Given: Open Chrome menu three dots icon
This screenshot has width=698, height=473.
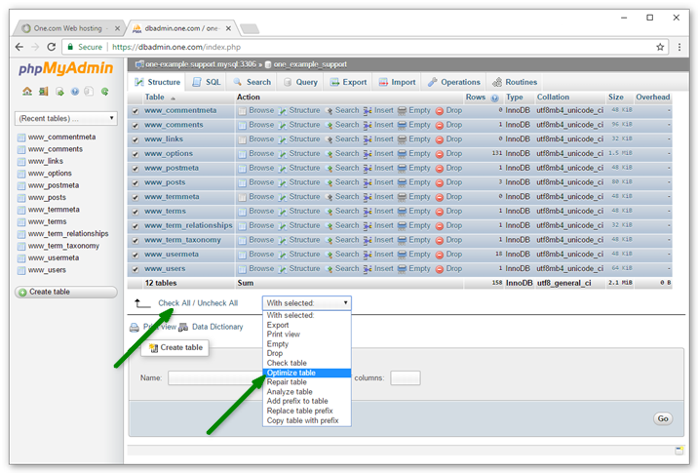Looking at the screenshot, I should pos(679,47).
